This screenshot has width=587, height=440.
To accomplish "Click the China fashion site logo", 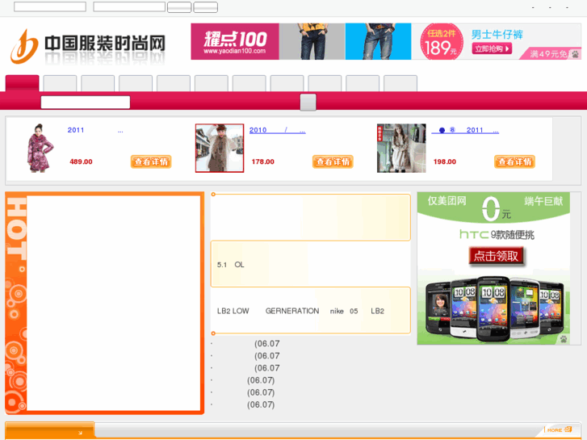I will click(88, 46).
